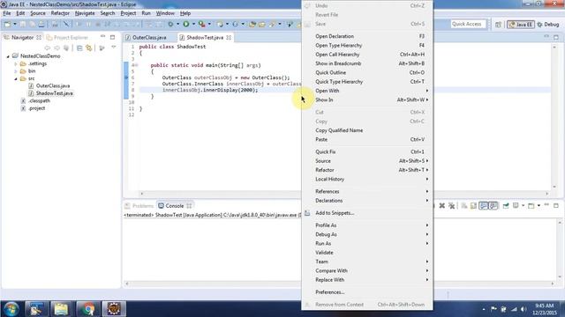Expand the bin folder
Screen dimensions: 565x317
(x=16, y=71)
